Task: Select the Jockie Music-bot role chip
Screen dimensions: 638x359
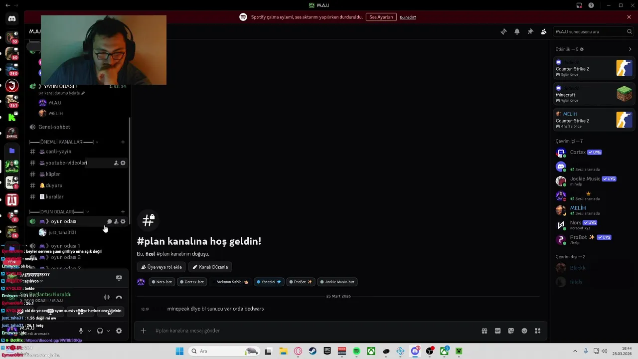Action: pyautogui.click(x=337, y=282)
